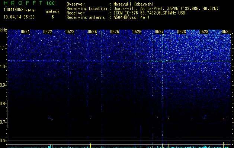Click the 0529 time marker

click(204, 32)
